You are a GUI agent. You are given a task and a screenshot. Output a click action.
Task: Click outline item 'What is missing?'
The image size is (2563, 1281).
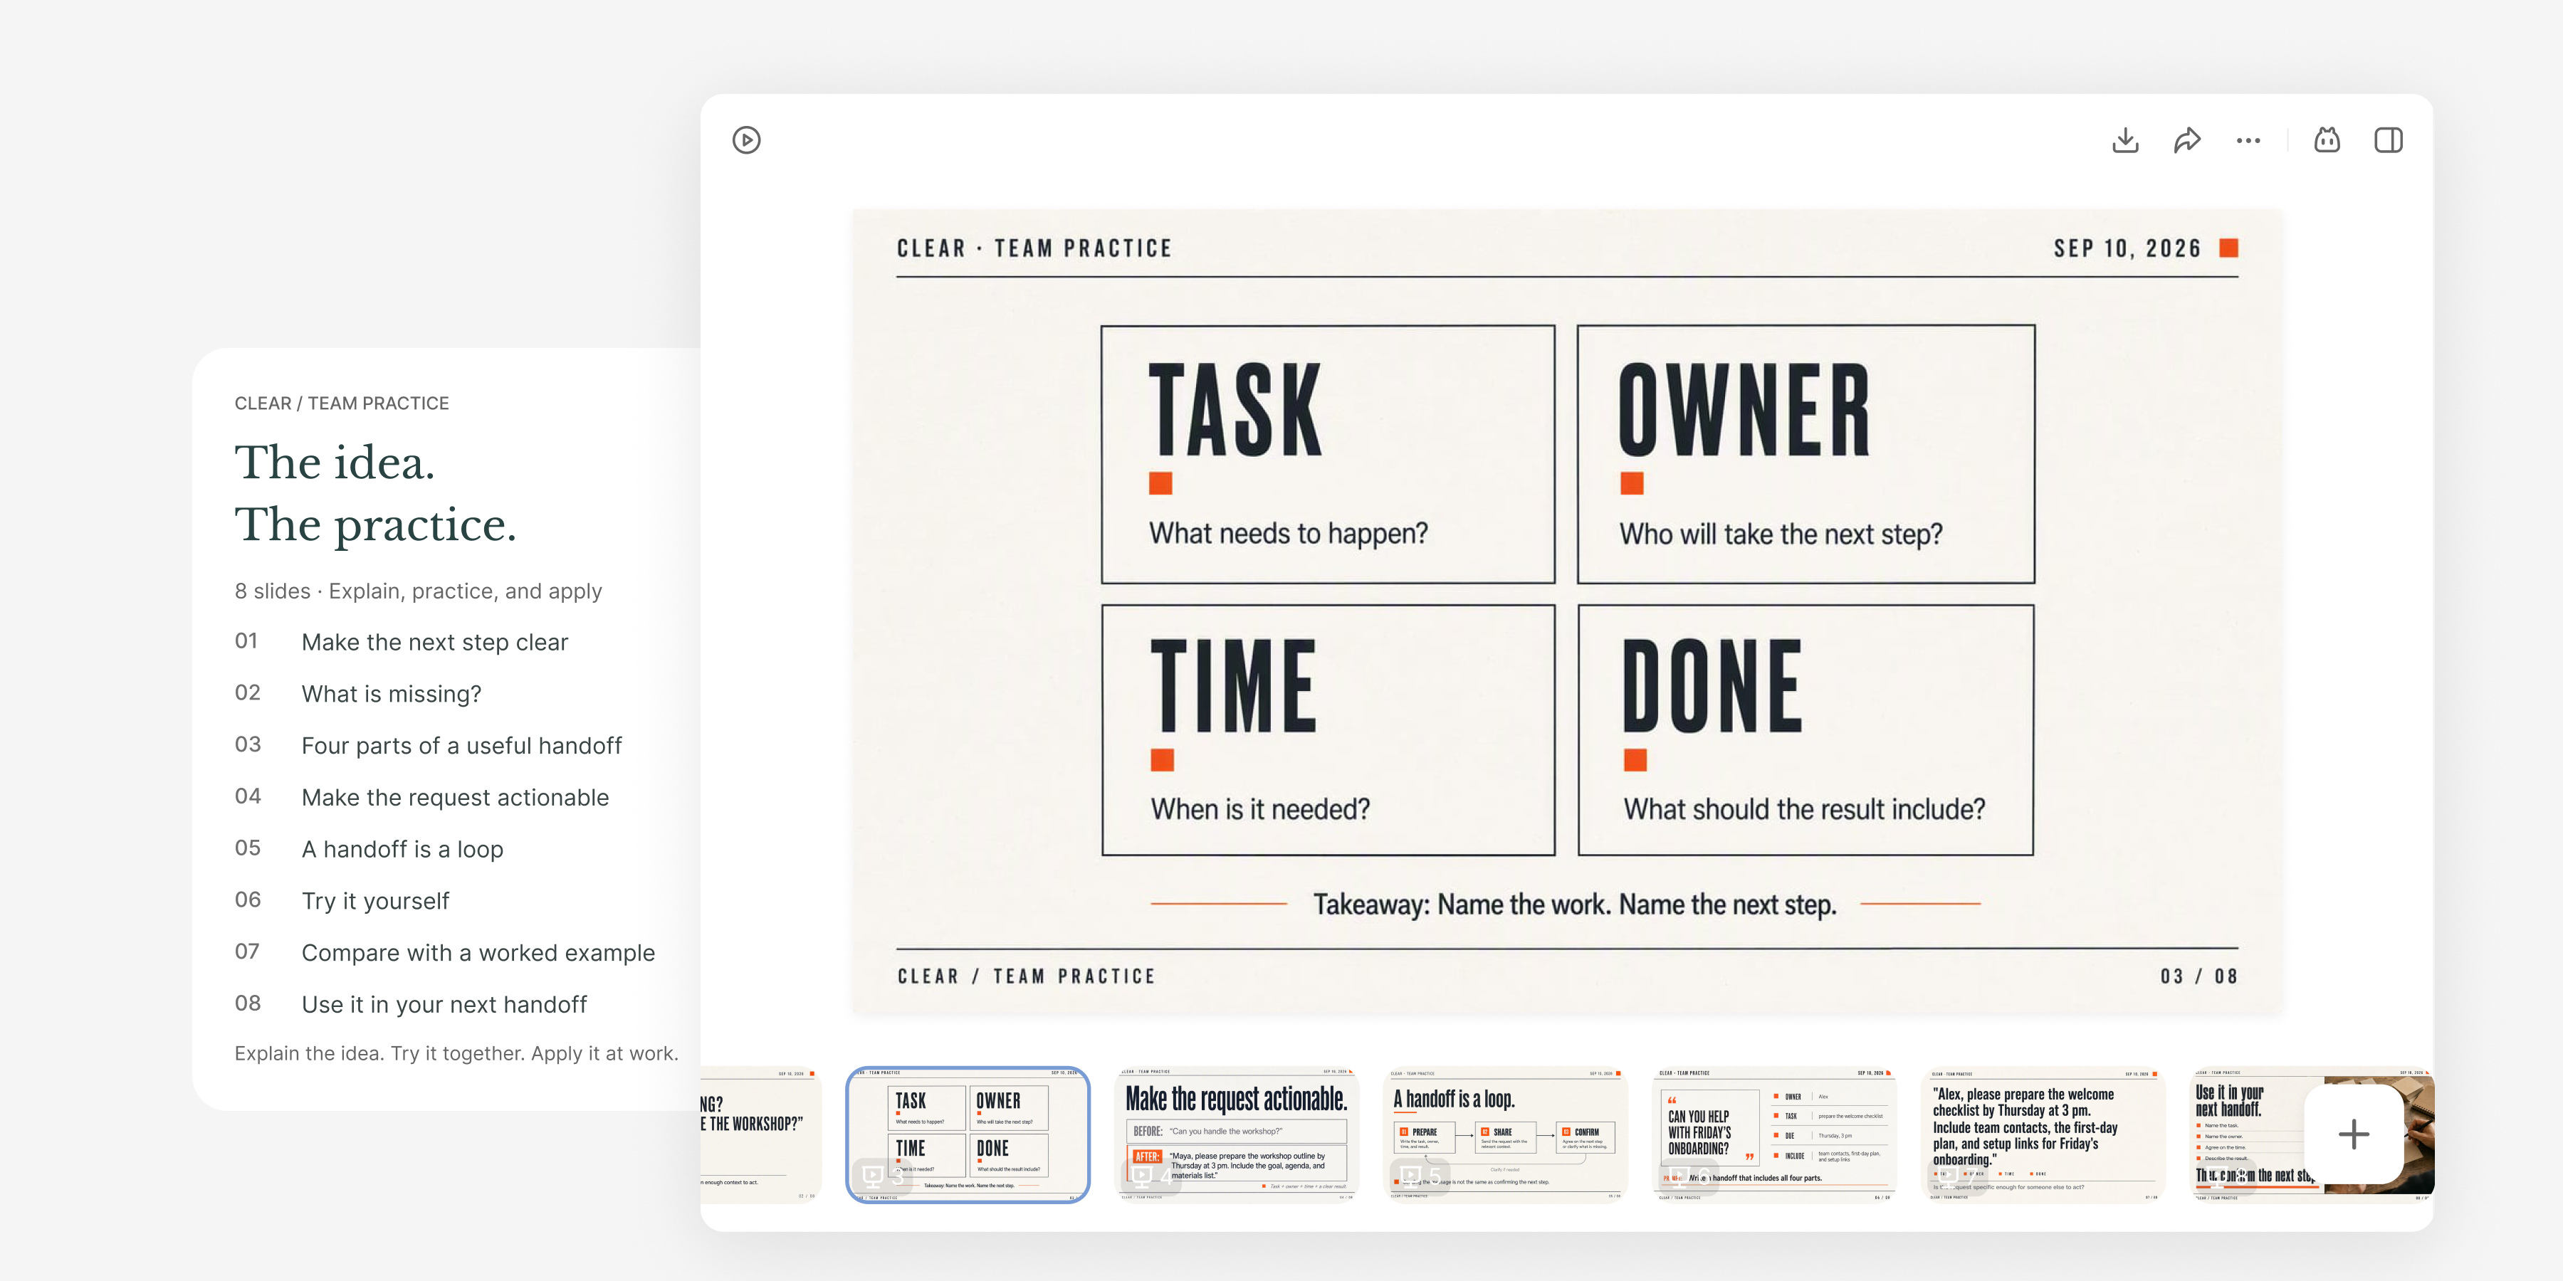[x=391, y=694]
